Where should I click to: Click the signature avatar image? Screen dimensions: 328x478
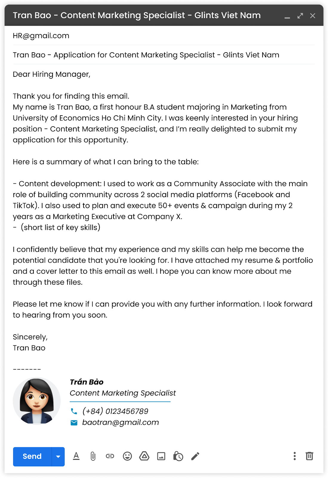pyautogui.click(x=37, y=401)
